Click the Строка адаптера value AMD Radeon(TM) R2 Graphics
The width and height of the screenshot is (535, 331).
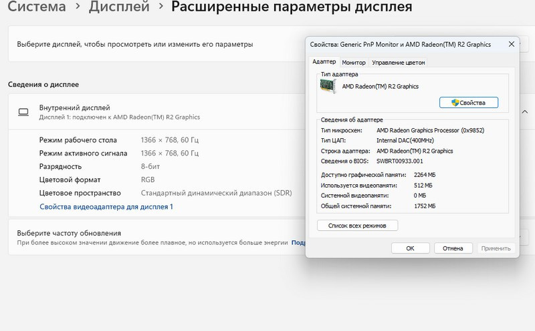(415, 151)
